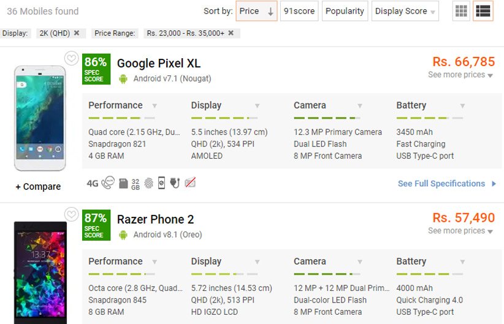Click Pixel XL Camera score bar
504x324 pixels.
click(x=327, y=118)
